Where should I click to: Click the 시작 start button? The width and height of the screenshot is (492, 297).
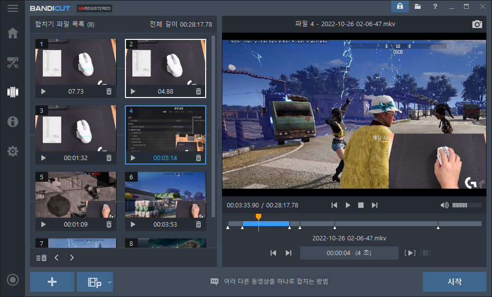coord(454,282)
